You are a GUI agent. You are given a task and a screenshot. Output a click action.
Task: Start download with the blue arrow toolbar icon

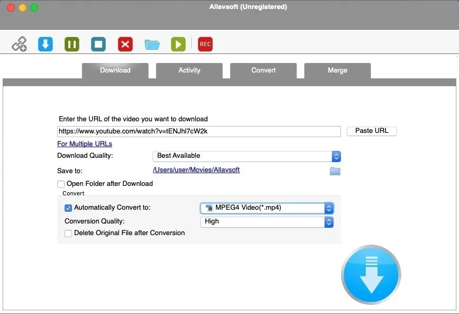pyautogui.click(x=46, y=44)
